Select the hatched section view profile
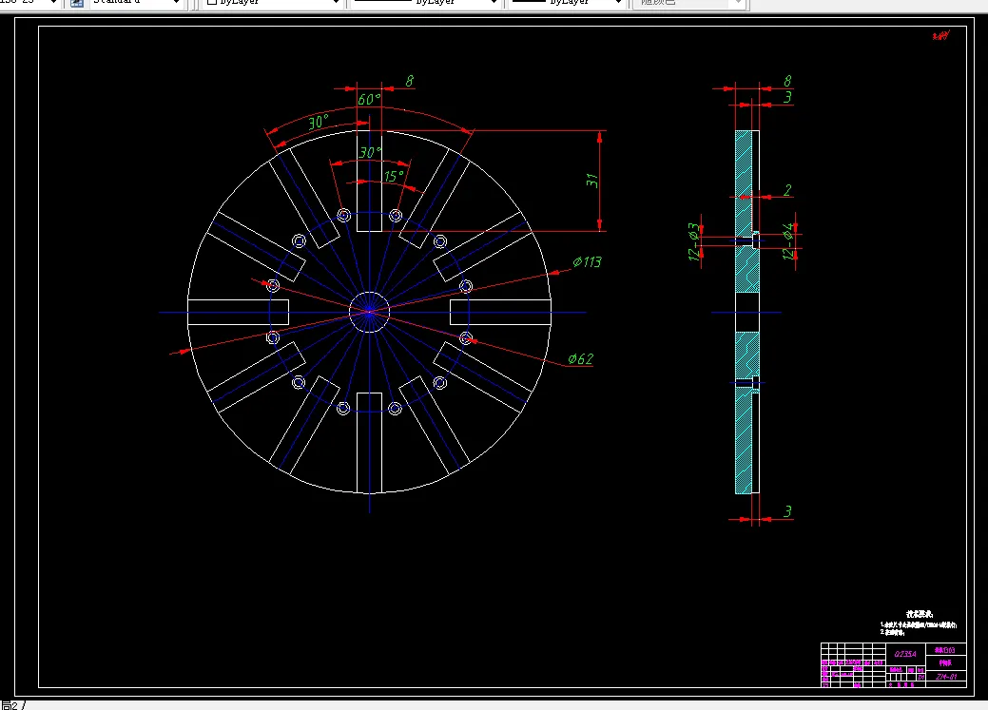Viewport: 988px width, 710px height. (x=747, y=312)
